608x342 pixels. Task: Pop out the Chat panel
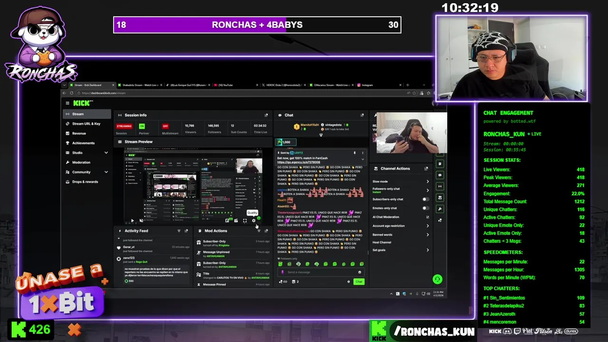[362, 115]
